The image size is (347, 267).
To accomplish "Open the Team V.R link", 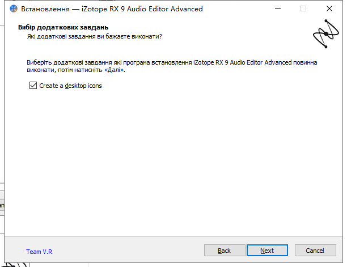I will pos(39,251).
